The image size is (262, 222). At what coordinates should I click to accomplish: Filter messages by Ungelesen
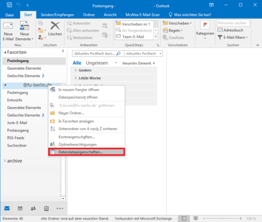click(x=97, y=63)
